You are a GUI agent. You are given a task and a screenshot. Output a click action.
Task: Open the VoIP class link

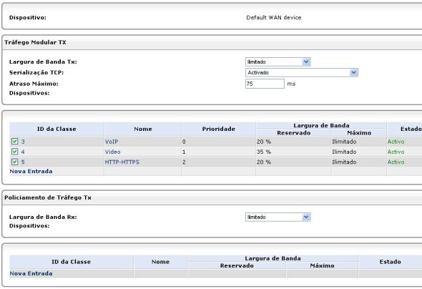112,142
